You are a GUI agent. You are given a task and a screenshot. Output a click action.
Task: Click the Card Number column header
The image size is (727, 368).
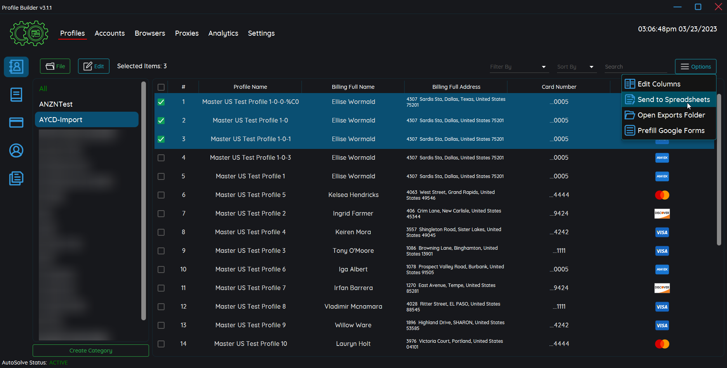click(x=559, y=87)
